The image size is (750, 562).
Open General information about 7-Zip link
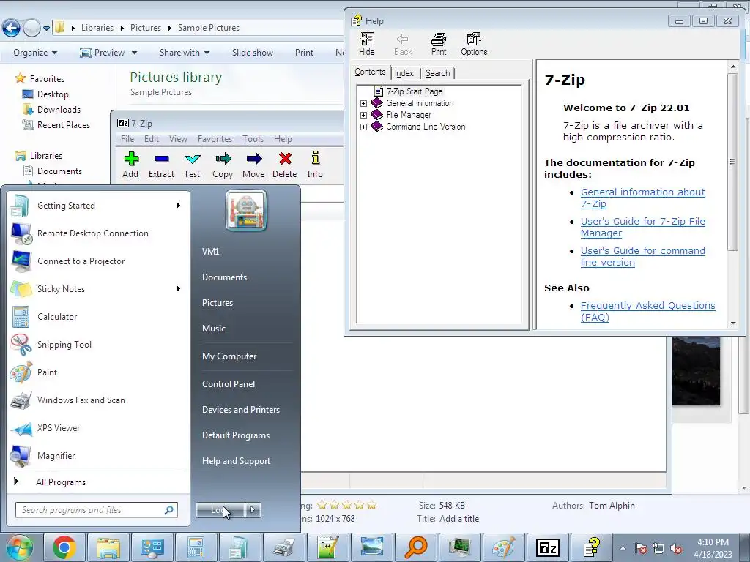click(x=643, y=198)
